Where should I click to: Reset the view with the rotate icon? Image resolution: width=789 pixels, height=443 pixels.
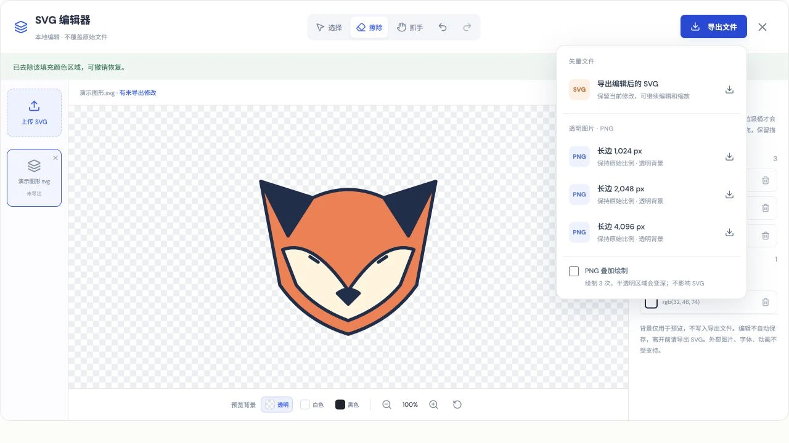tap(457, 405)
